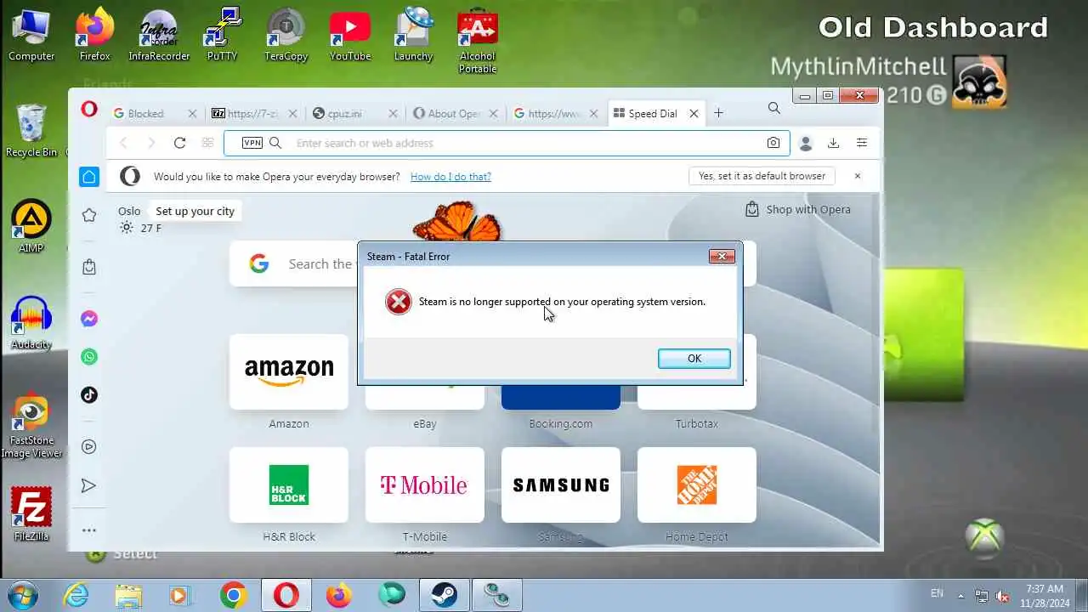The width and height of the screenshot is (1088, 612).
Task: Expand hidden system tray icons arrow
Action: pos(961,595)
